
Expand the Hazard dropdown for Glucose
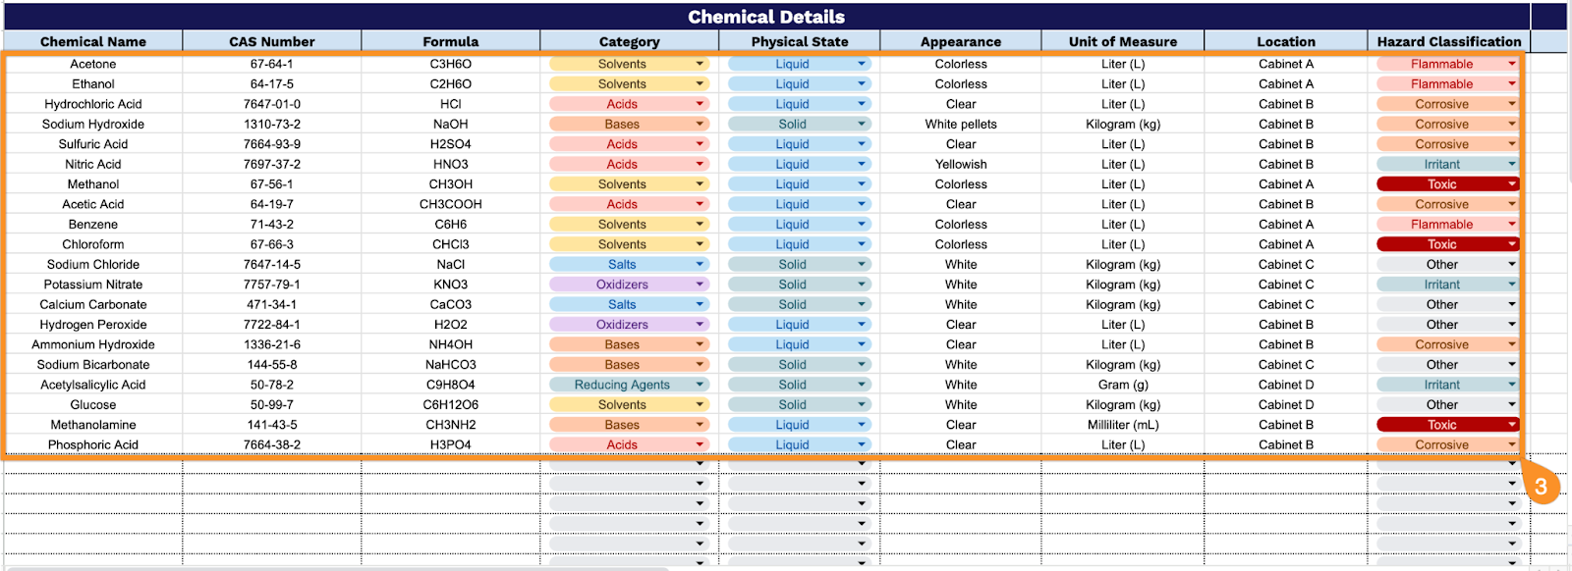tap(1512, 404)
